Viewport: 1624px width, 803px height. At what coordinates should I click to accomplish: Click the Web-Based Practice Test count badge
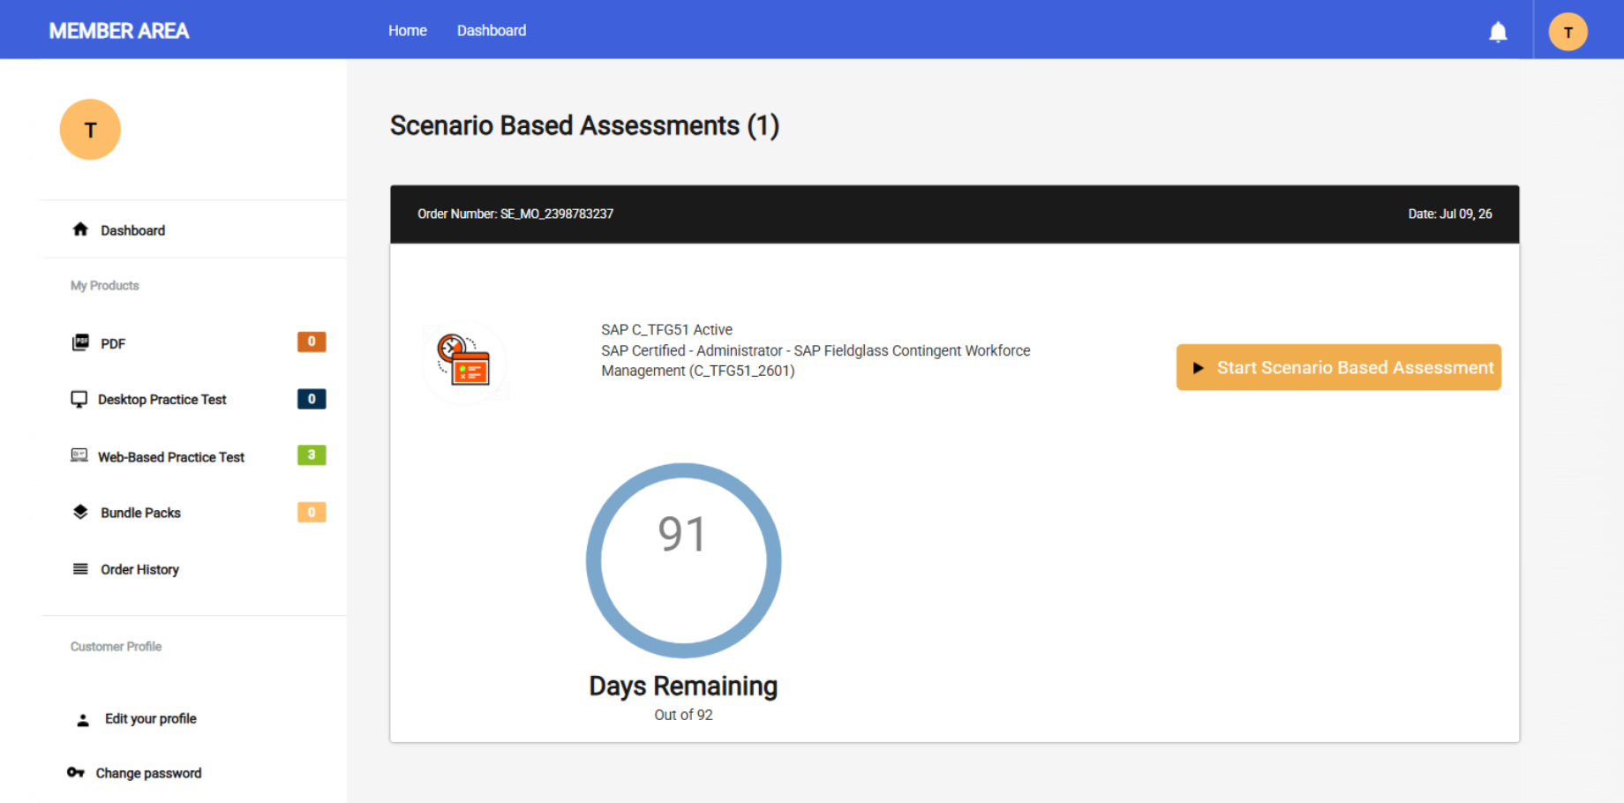pos(312,455)
